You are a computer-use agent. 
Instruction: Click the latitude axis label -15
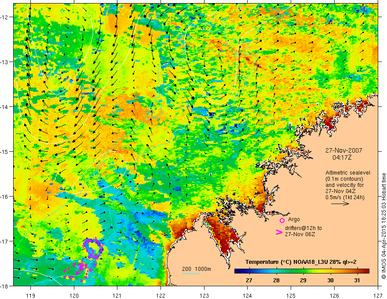coord(4,151)
